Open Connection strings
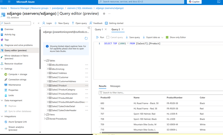This screenshot has width=223, height=135. pyautogui.click(x=17, y=80)
